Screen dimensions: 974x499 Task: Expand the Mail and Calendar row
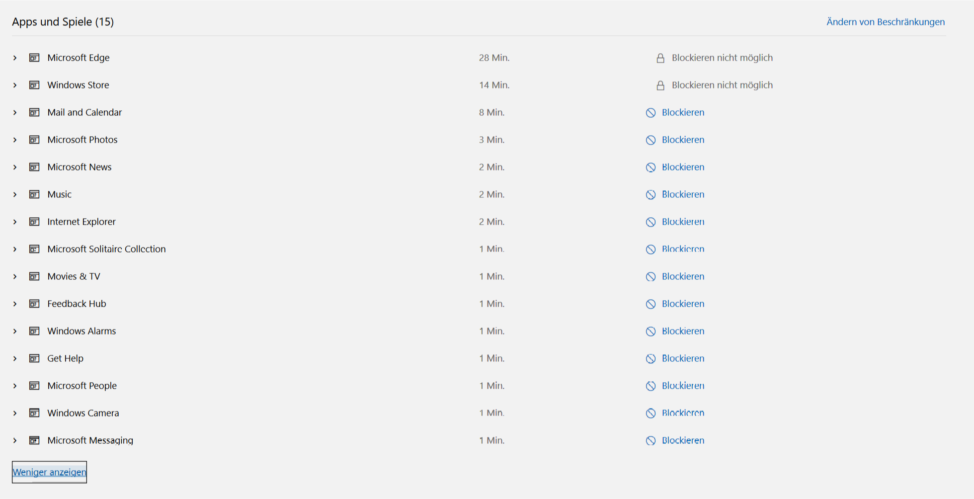coord(15,112)
